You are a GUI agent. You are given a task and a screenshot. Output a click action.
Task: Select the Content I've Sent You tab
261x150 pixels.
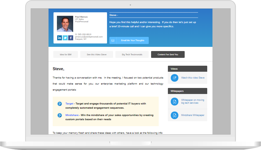168,54
